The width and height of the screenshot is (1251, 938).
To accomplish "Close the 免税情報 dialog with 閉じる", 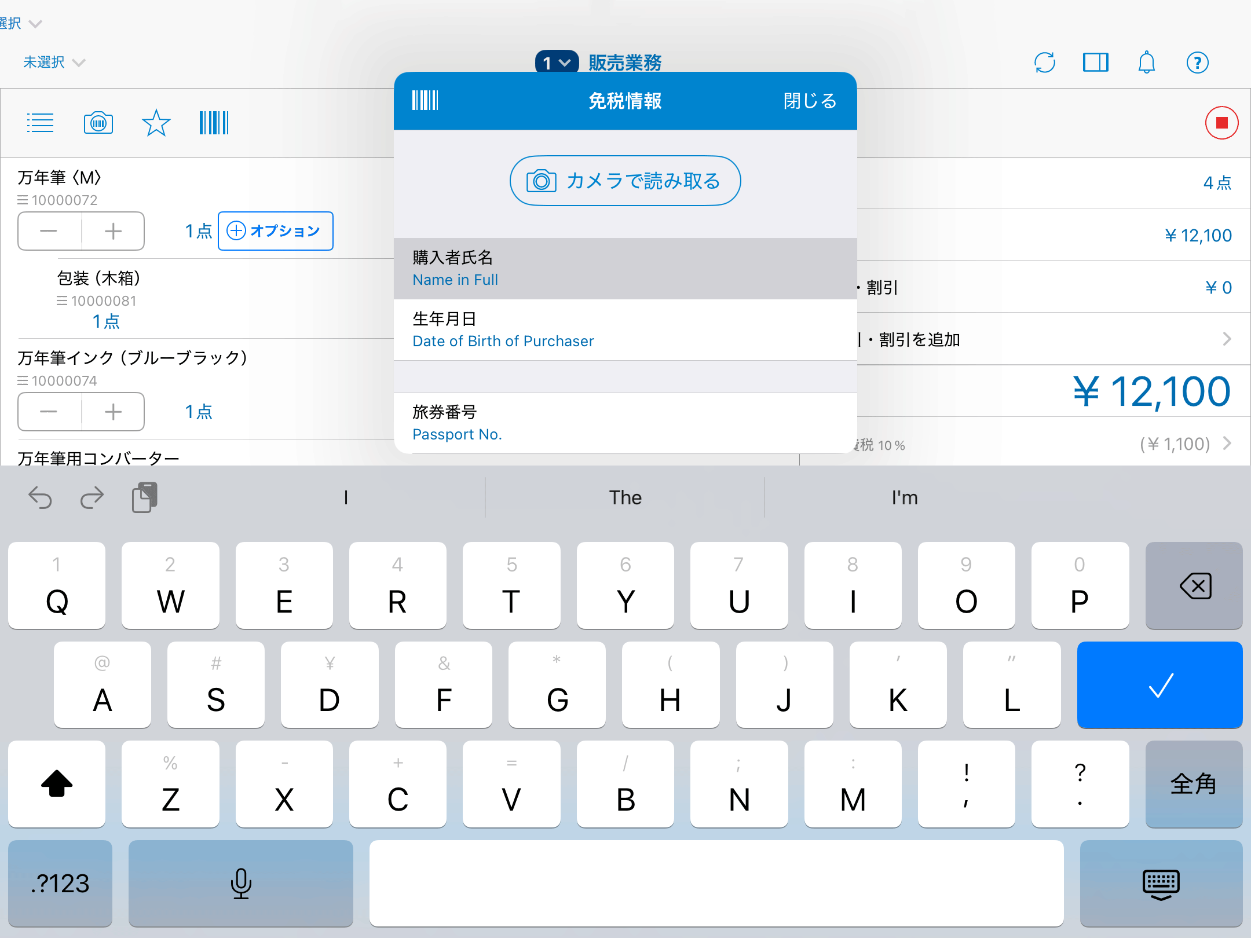I will pos(810,101).
